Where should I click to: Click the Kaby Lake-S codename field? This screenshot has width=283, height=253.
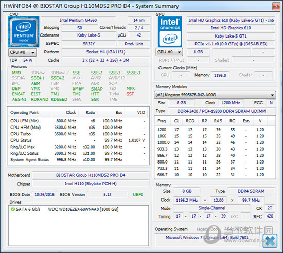(89, 35)
